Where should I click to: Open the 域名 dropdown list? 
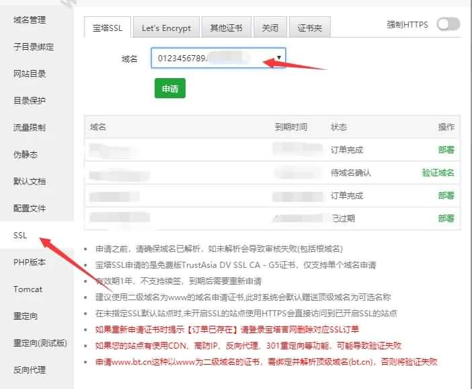[x=219, y=58]
